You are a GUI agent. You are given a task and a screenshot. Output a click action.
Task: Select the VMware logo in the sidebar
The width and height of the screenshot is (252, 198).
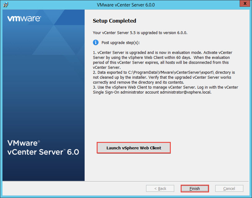tap(24, 18)
